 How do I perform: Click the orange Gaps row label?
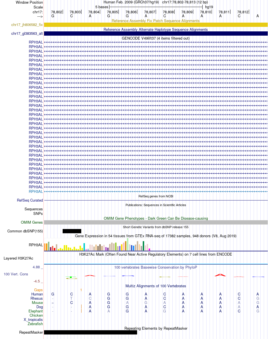(38, 290)
